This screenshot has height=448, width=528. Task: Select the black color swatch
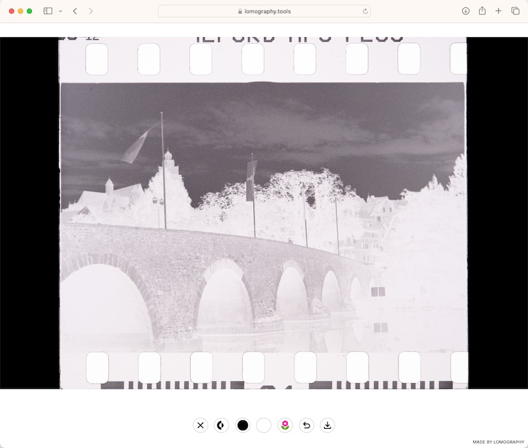pos(242,425)
